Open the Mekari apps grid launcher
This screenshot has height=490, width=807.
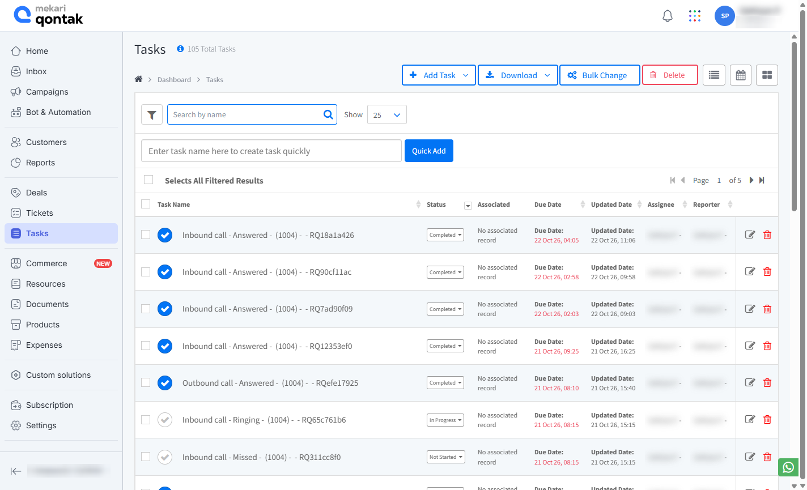point(695,16)
